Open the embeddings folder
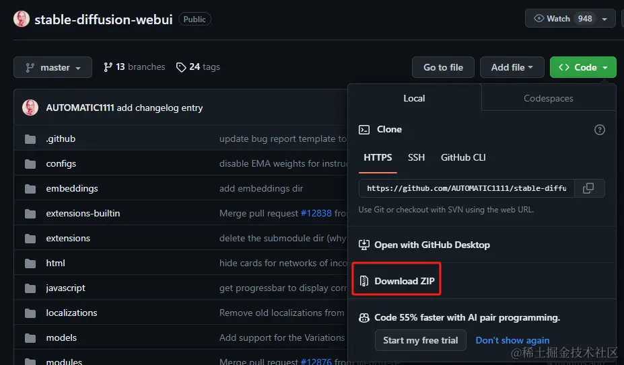The image size is (624, 365). (x=71, y=188)
